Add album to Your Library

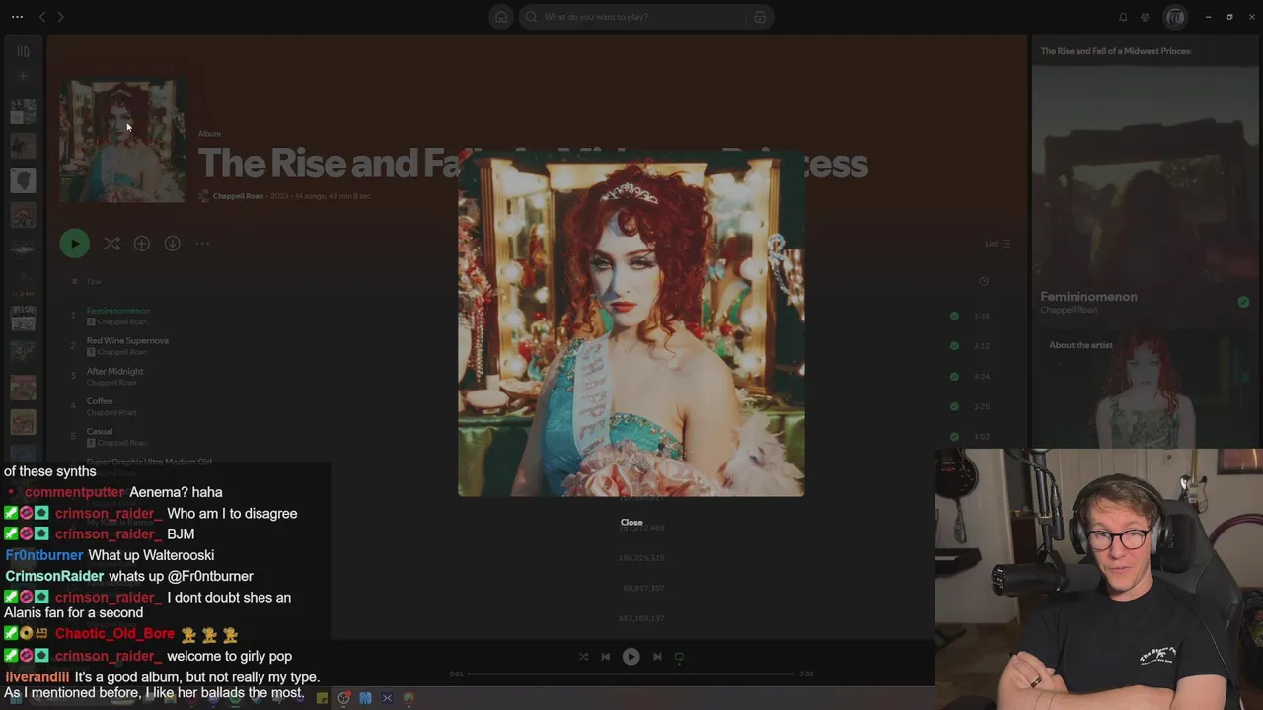142,244
